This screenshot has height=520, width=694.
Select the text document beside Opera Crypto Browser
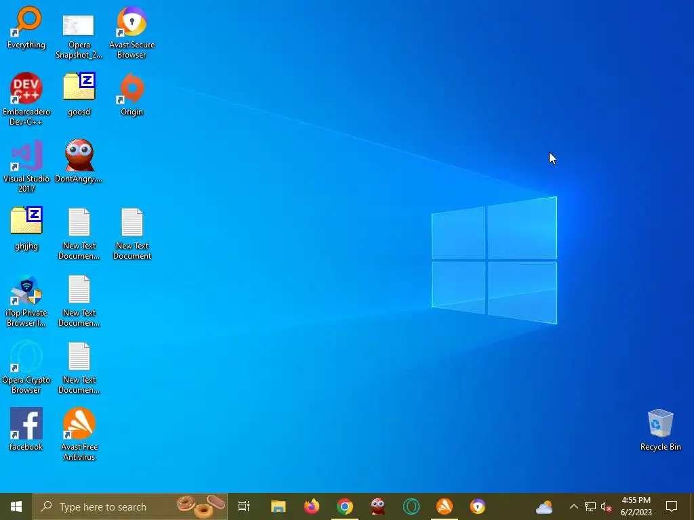coord(79,368)
